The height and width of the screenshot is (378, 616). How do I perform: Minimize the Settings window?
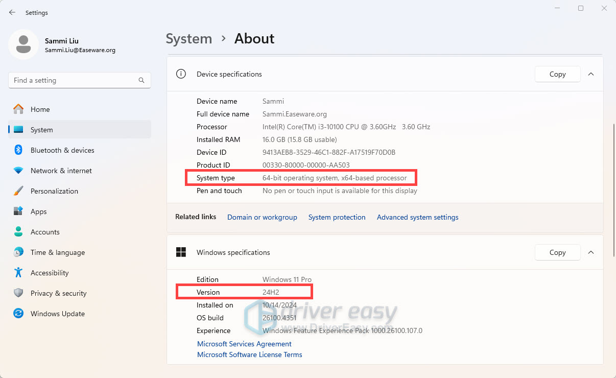coord(557,8)
